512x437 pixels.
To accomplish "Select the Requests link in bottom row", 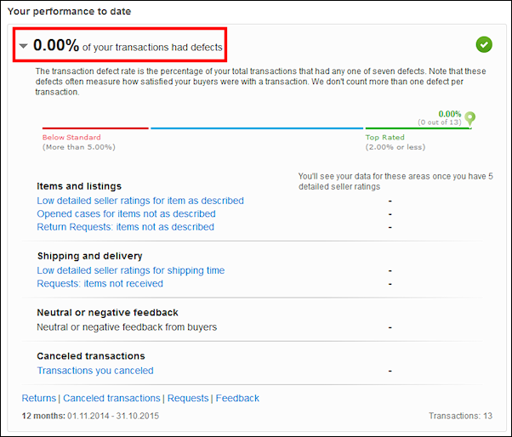I will 188,398.
